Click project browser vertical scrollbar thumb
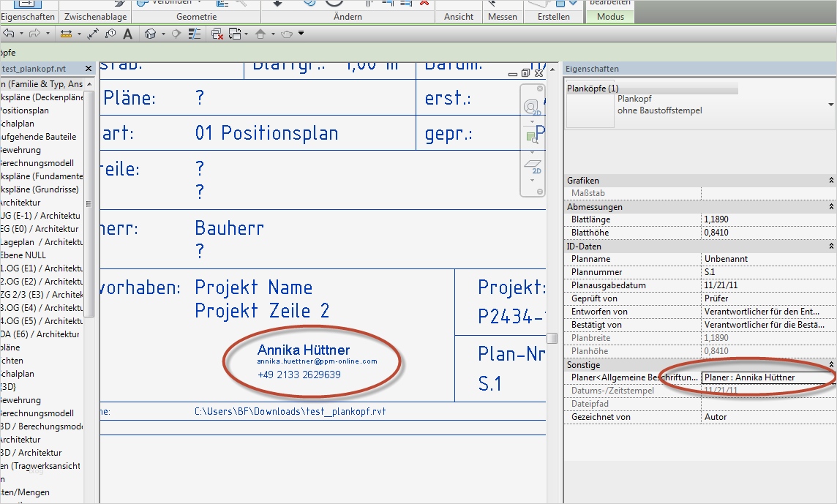Image resolution: width=837 pixels, height=504 pixels. pos(89,203)
